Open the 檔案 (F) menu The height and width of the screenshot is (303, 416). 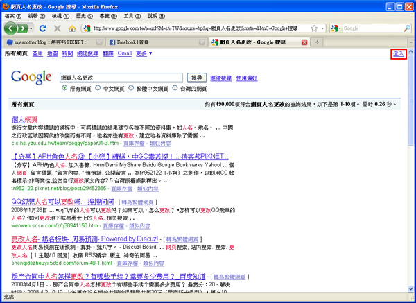[13, 16]
